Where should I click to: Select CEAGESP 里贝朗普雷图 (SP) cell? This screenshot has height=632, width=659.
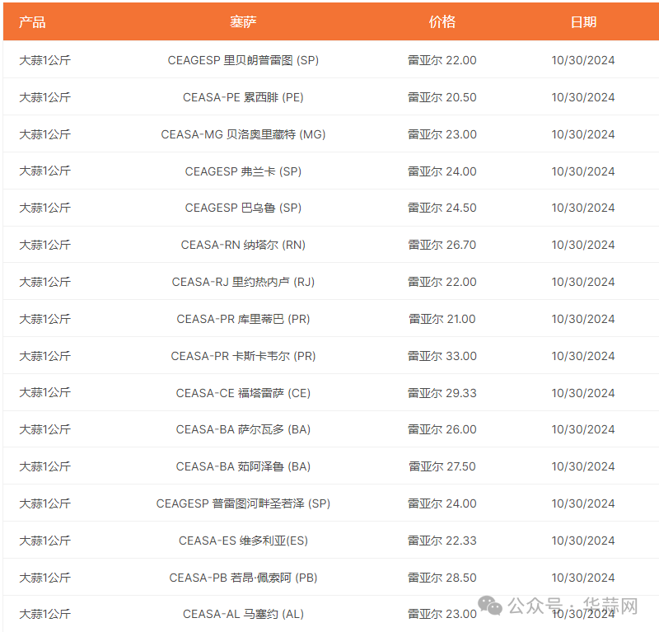243,60
